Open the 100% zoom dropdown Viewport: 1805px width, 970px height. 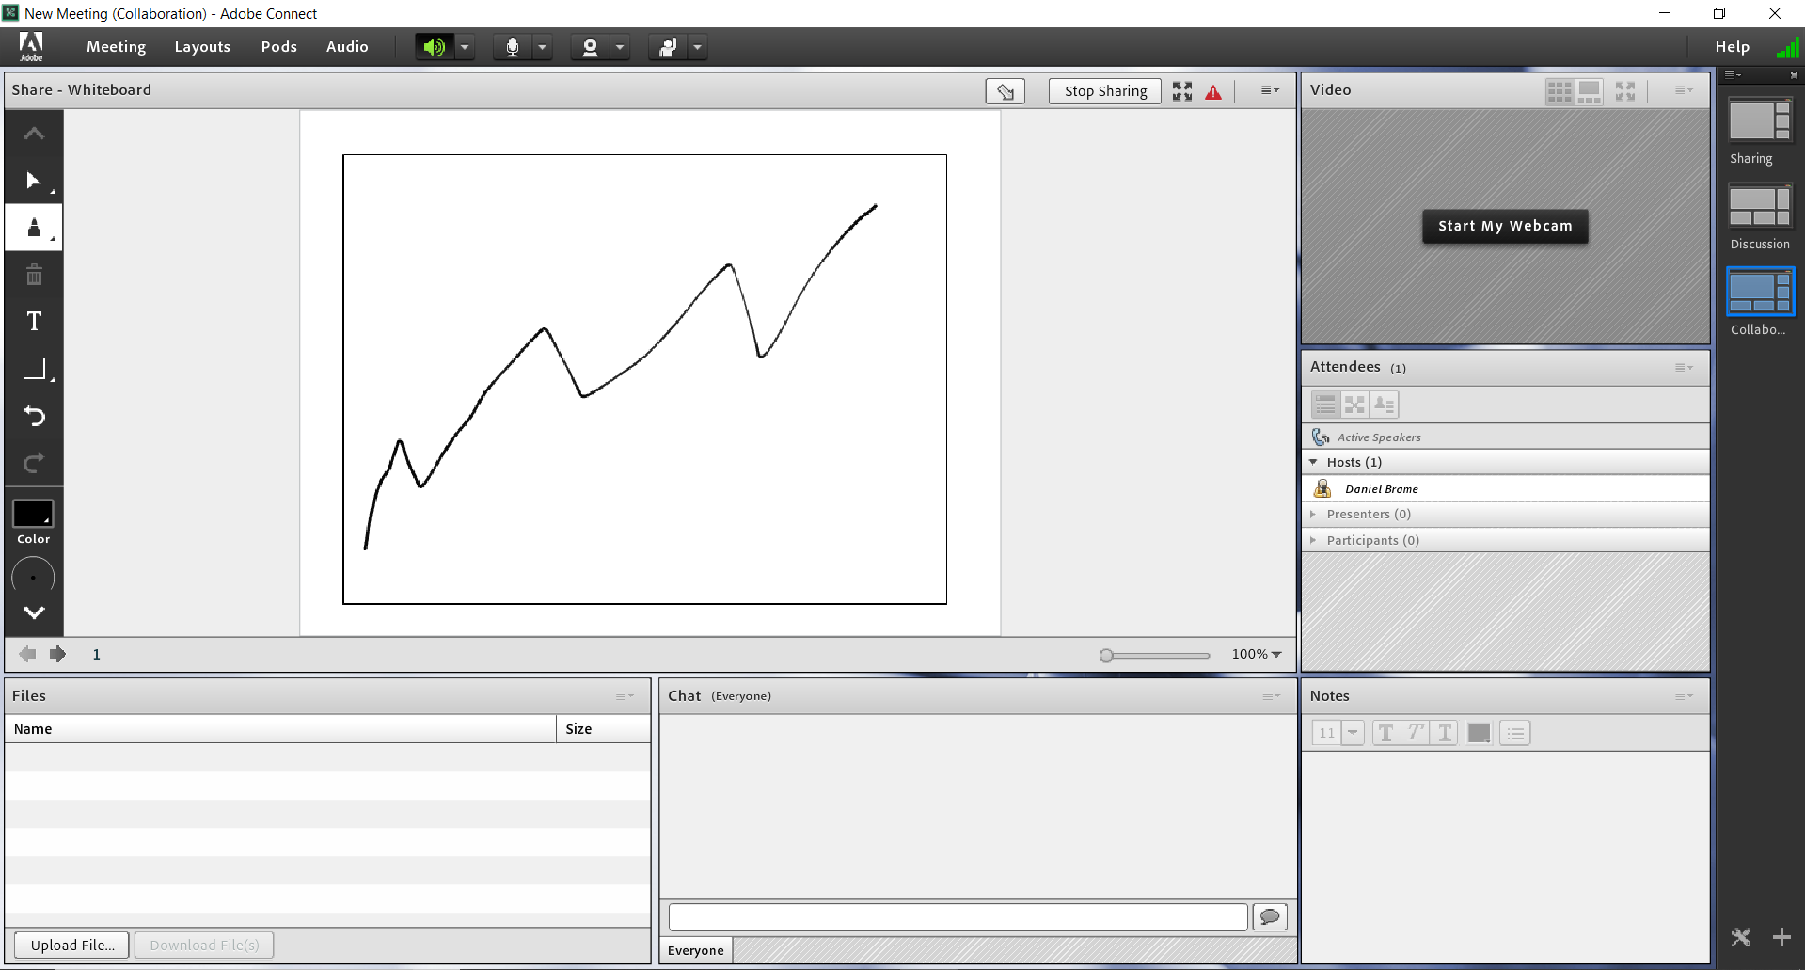(1257, 655)
